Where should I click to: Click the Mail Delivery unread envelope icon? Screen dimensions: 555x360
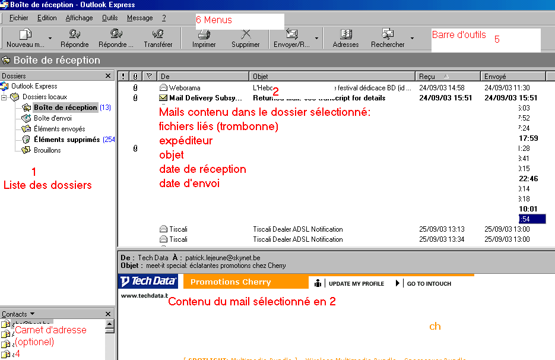pyautogui.click(x=163, y=98)
